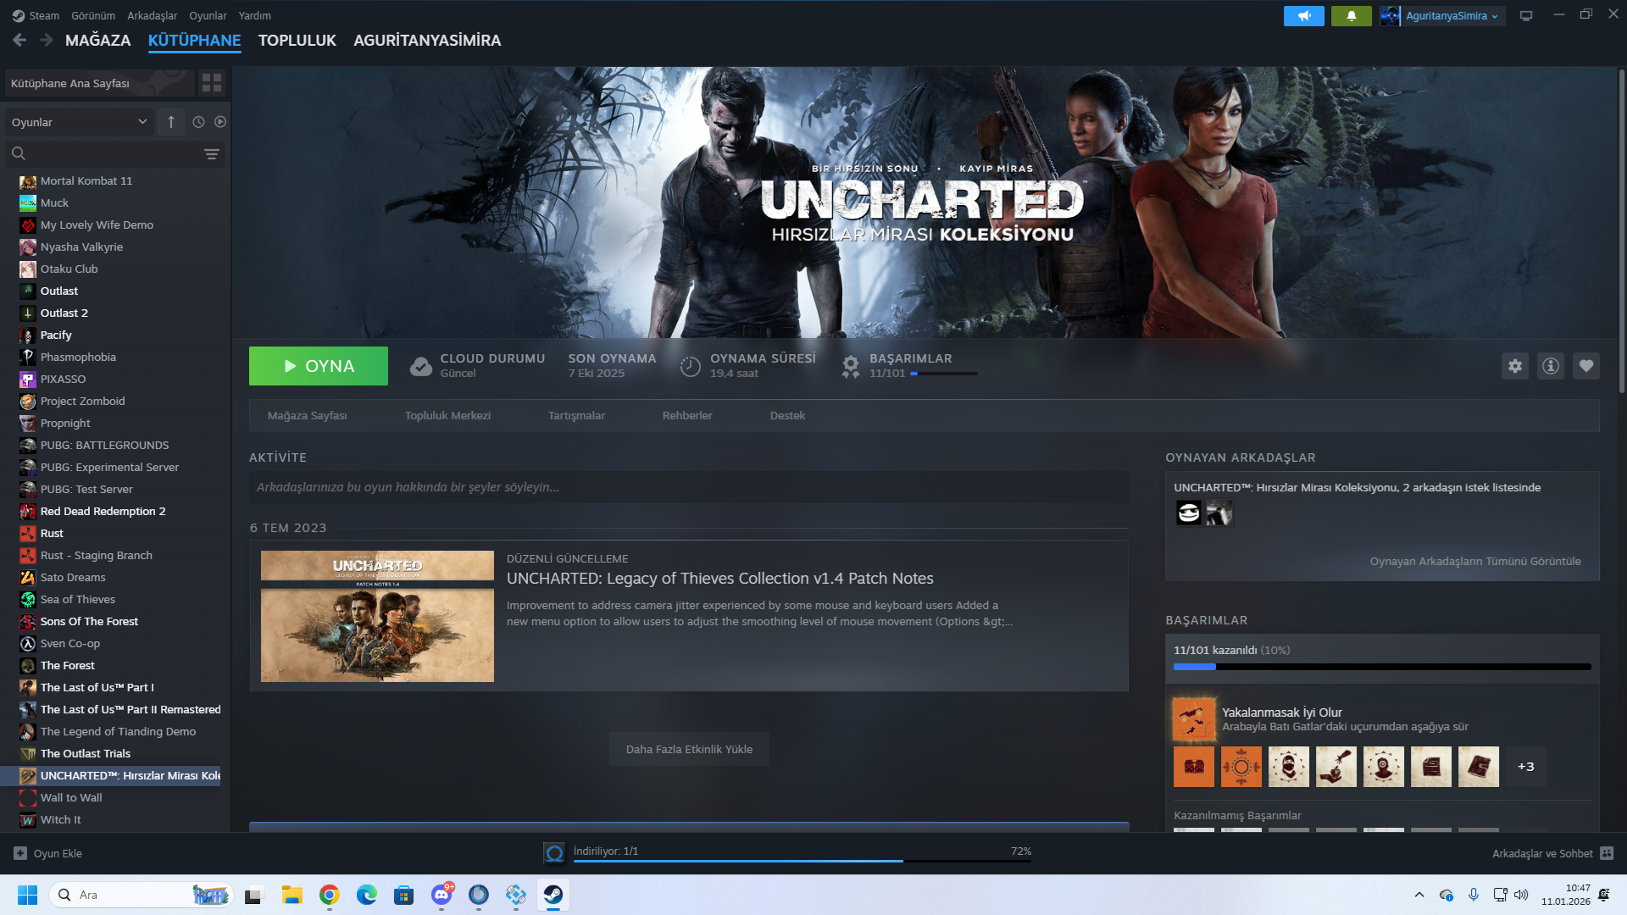The image size is (1627, 915).
Task: Sort library by recent activity clock
Action: (x=198, y=122)
